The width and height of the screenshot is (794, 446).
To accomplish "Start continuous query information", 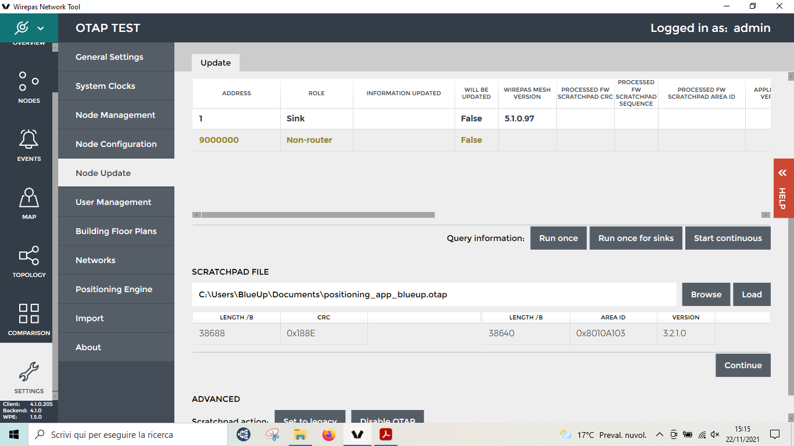I will pos(727,238).
